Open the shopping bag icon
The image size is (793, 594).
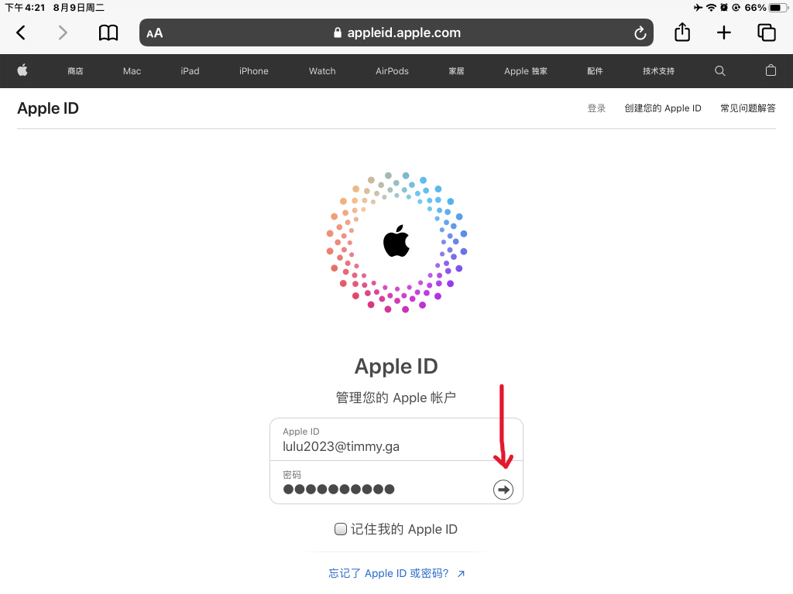pos(771,70)
